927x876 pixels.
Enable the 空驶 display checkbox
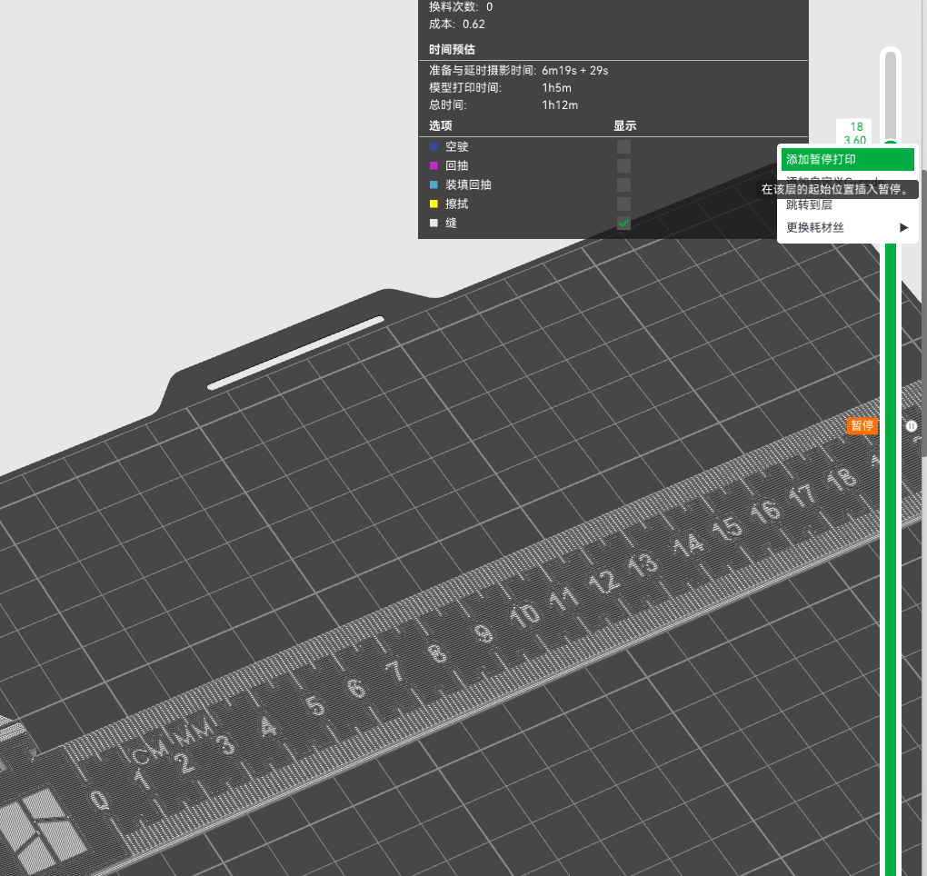(623, 146)
